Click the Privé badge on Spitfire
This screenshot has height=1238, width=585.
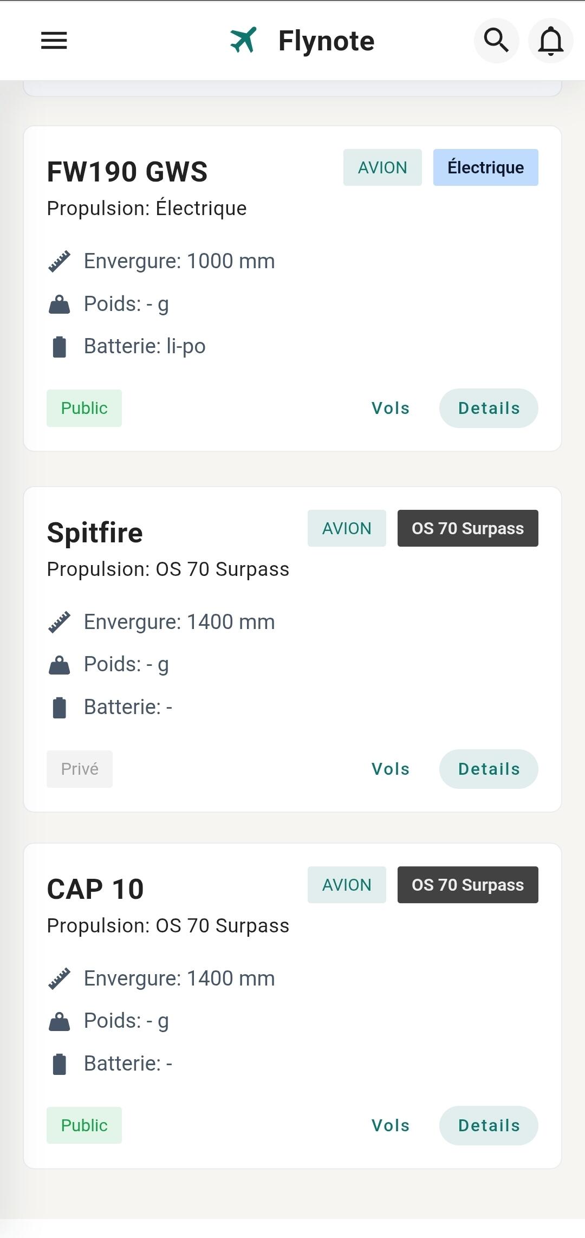80,769
